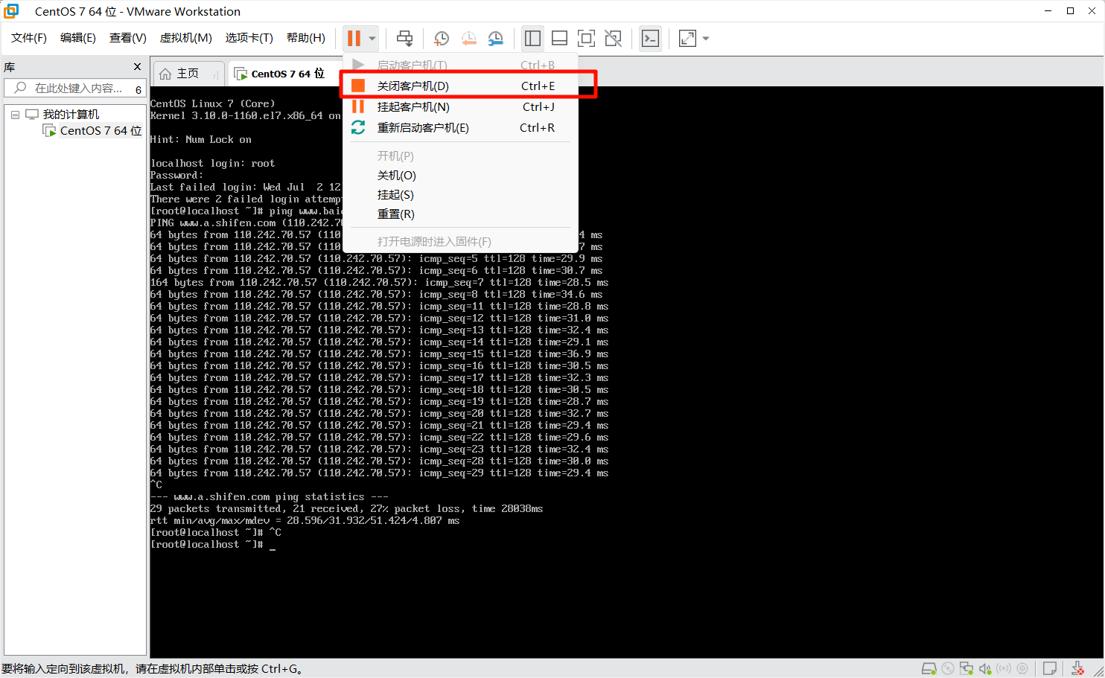This screenshot has width=1105, height=678.
Task: Switch to the 主页 home tab
Action: tap(188, 74)
